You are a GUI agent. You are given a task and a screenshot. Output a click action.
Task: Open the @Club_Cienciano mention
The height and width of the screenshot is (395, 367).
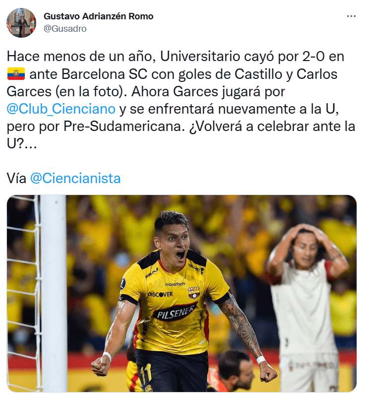61,109
